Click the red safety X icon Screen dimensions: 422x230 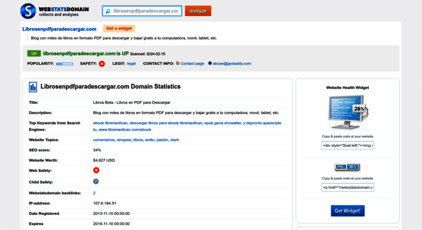(x=102, y=64)
